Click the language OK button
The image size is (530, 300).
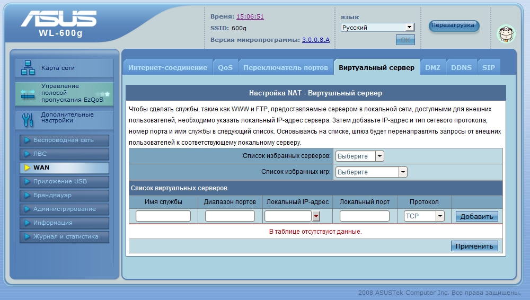tap(405, 40)
